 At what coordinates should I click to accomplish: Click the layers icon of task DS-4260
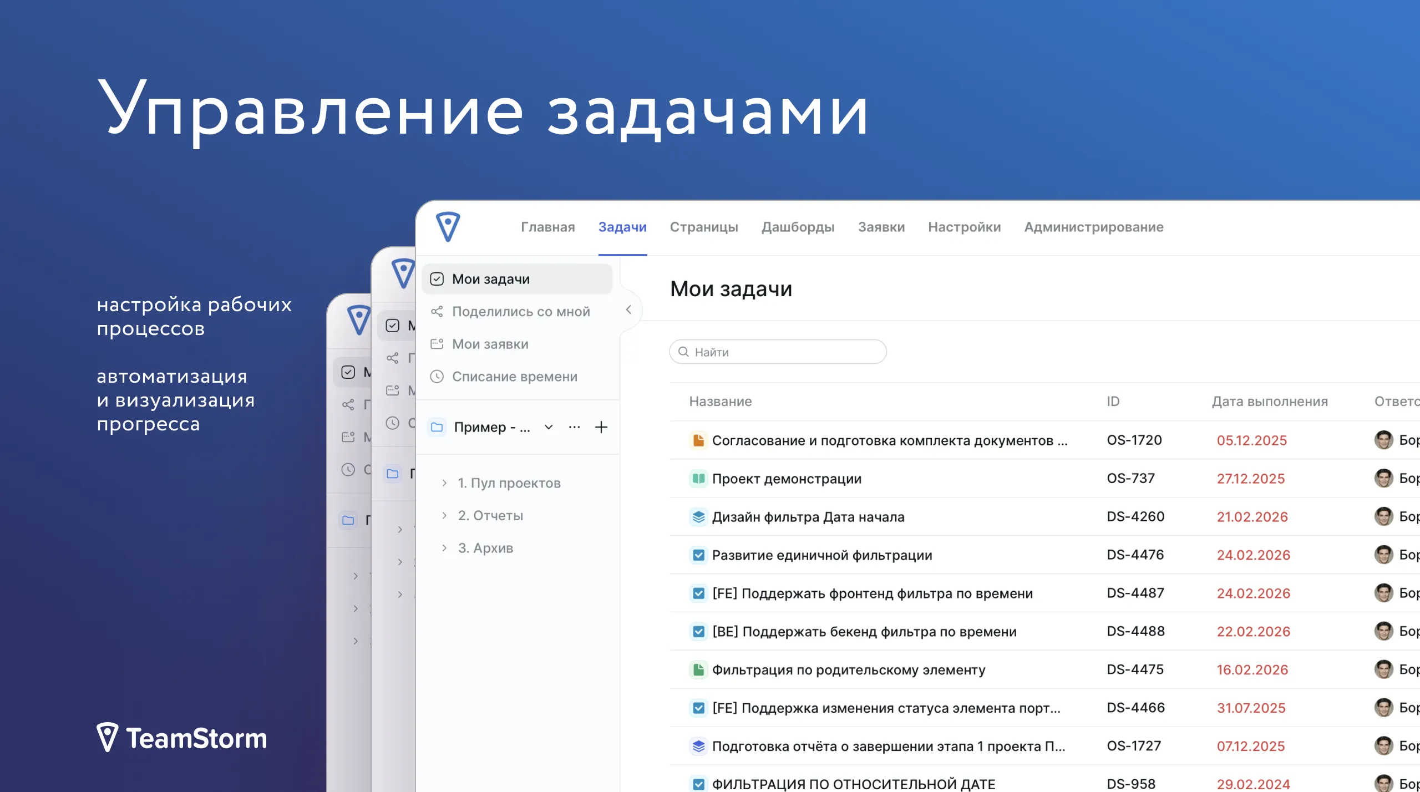point(698,516)
